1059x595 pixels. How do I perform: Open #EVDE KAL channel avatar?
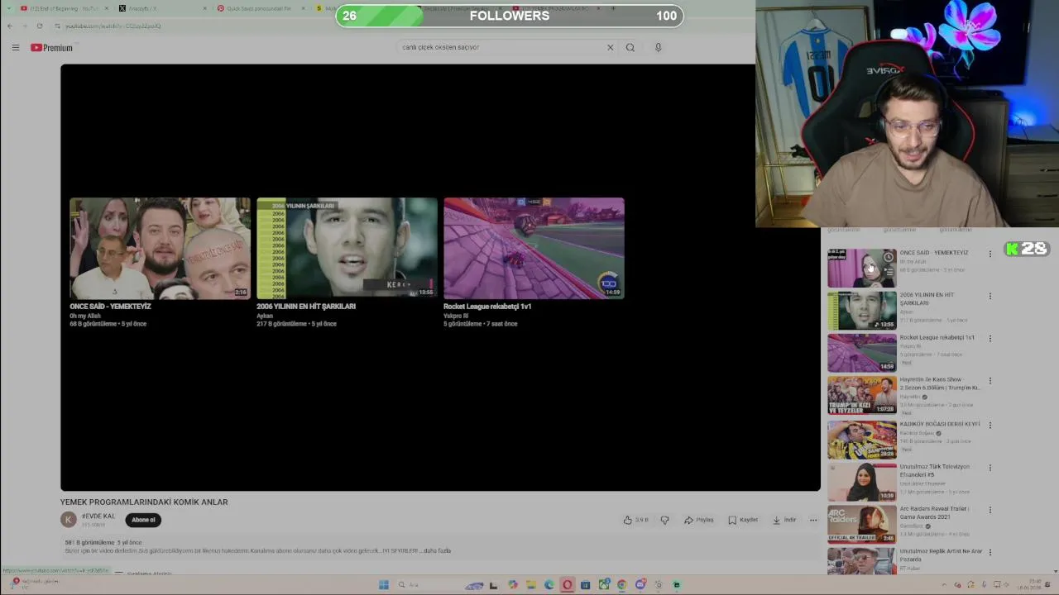tap(69, 520)
